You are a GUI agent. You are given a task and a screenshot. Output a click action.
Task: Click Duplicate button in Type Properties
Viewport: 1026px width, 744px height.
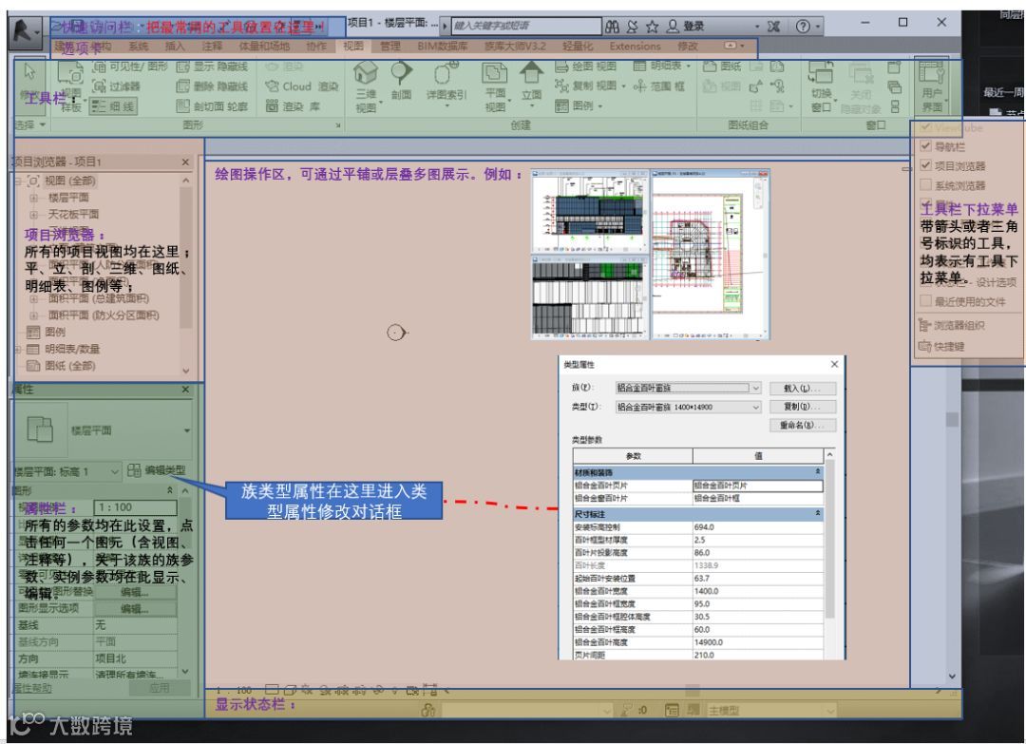pos(804,407)
